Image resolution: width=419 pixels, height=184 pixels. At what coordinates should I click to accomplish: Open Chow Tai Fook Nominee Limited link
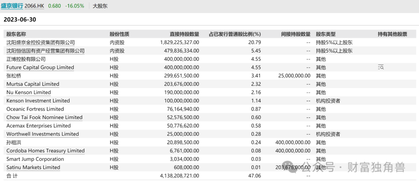click(x=44, y=118)
